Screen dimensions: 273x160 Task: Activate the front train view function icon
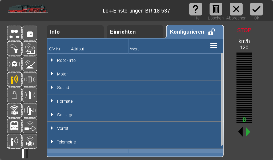coord(14,126)
